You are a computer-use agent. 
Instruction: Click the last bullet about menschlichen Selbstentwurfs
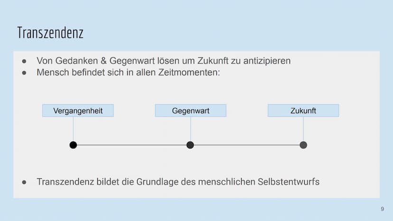[178, 182]
